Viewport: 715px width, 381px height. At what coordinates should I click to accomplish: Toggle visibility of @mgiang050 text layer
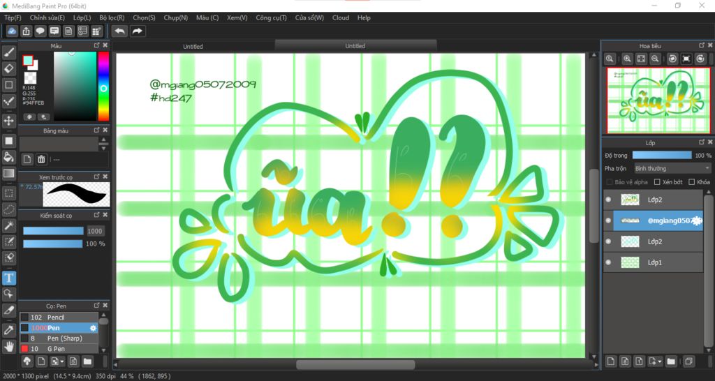[608, 221]
